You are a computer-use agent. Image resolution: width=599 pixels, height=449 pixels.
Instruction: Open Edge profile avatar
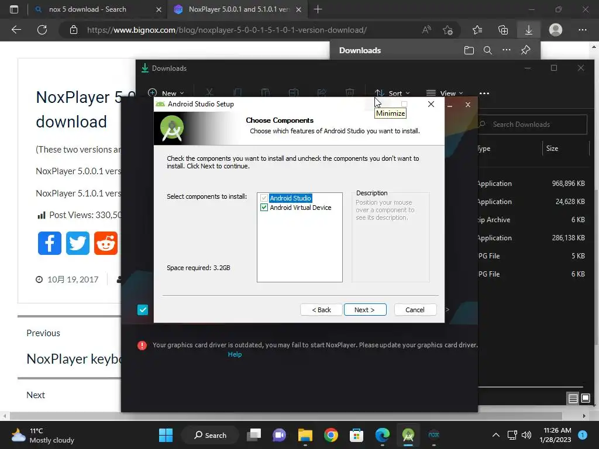556,30
